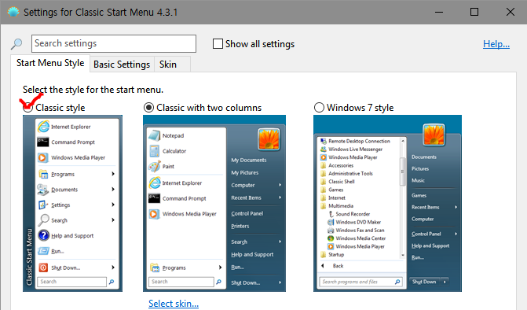Image resolution: width=527 pixels, height=310 pixels.
Task: Maximize the Classic Start Menu settings window
Action: click(474, 12)
